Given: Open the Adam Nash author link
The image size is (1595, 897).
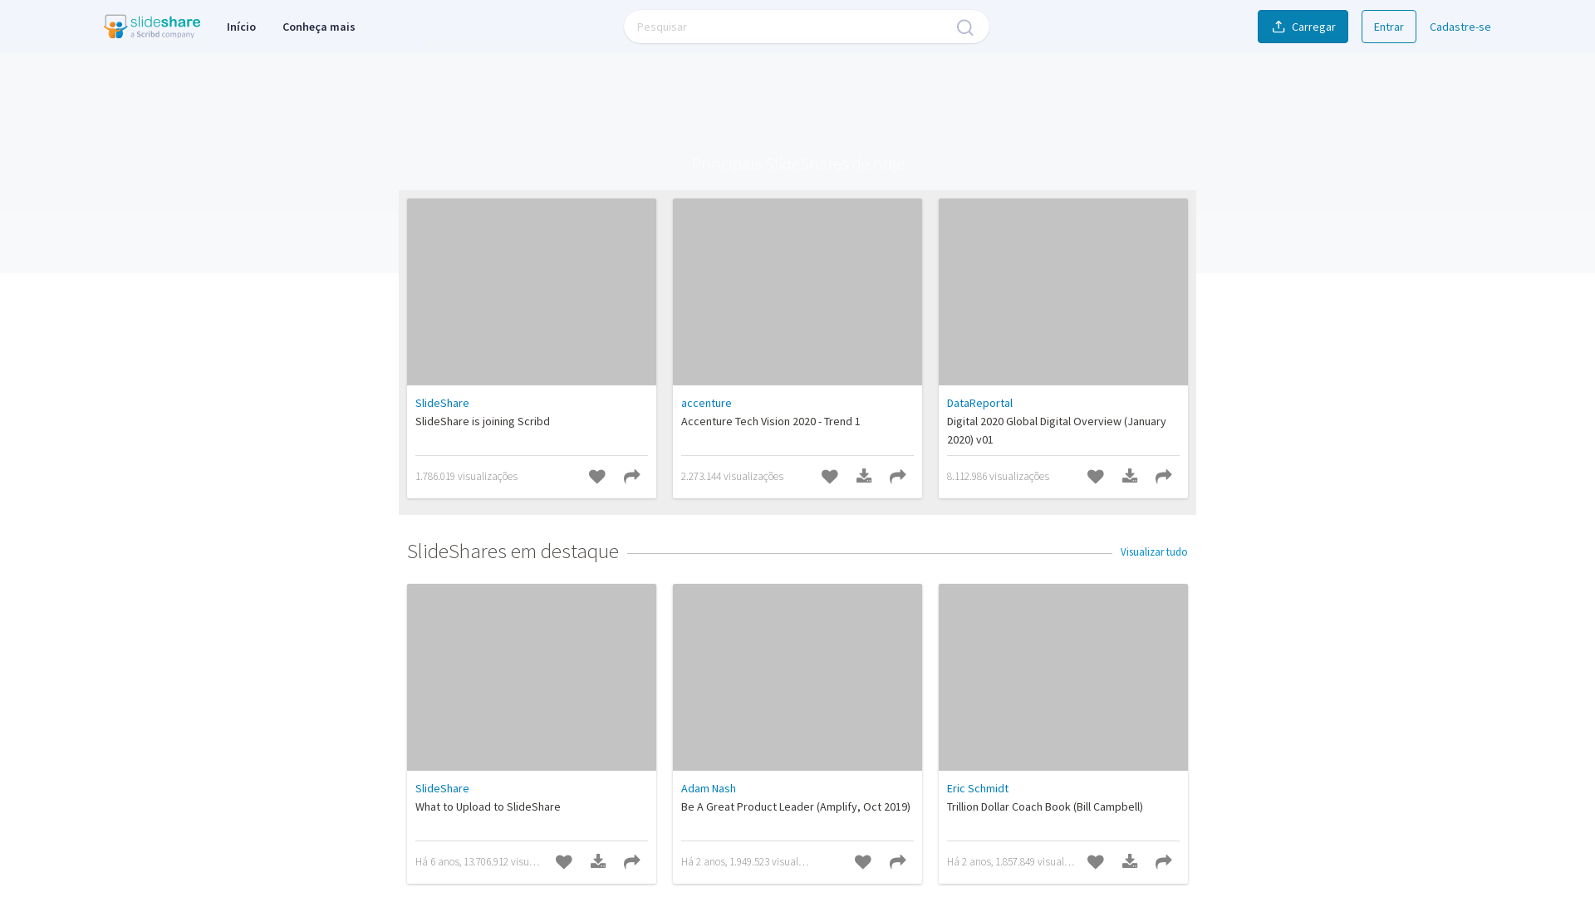Looking at the screenshot, I should [x=709, y=788].
